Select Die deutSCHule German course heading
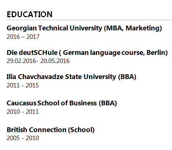 (x=87, y=53)
